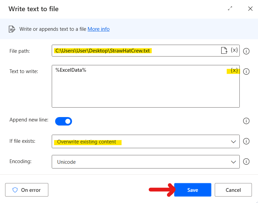Focus the Text to write box with %ExcelData%

(x=139, y=88)
